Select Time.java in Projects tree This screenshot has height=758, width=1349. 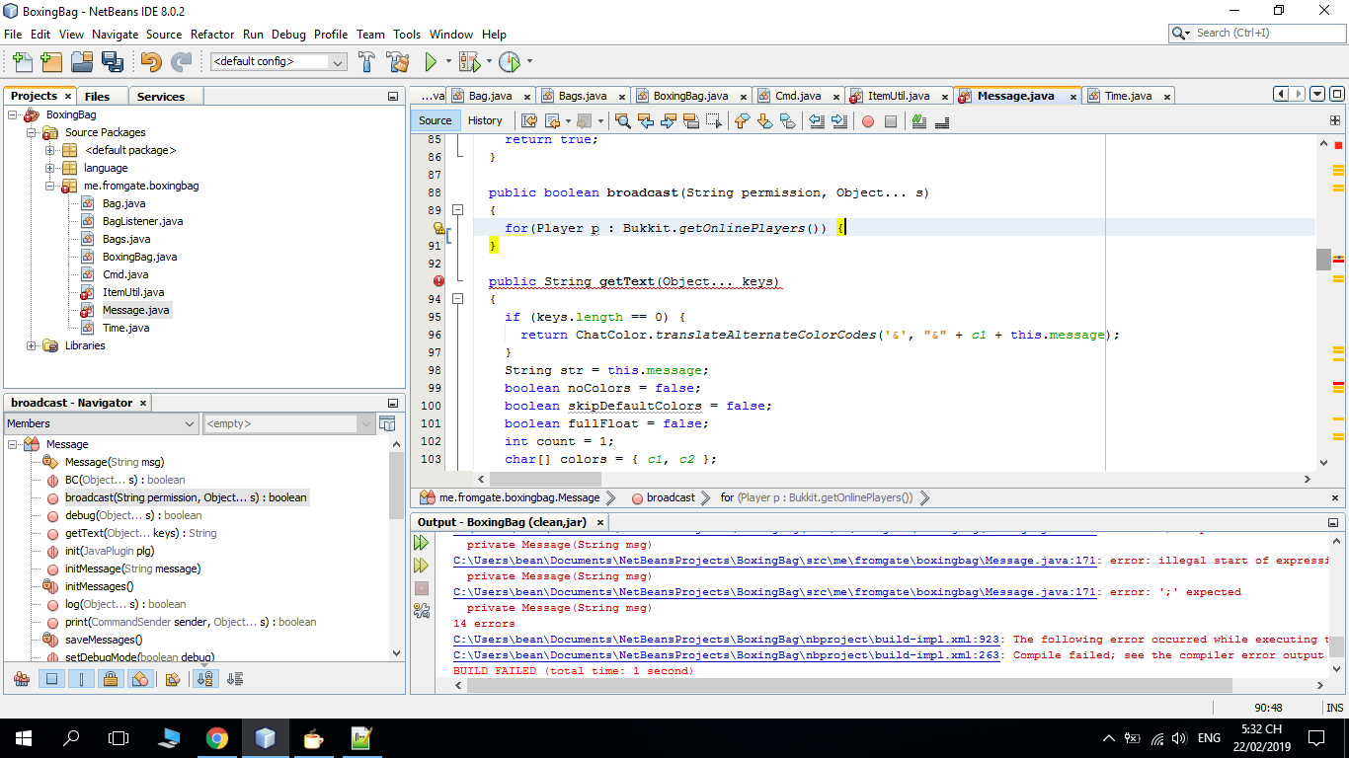pos(125,328)
